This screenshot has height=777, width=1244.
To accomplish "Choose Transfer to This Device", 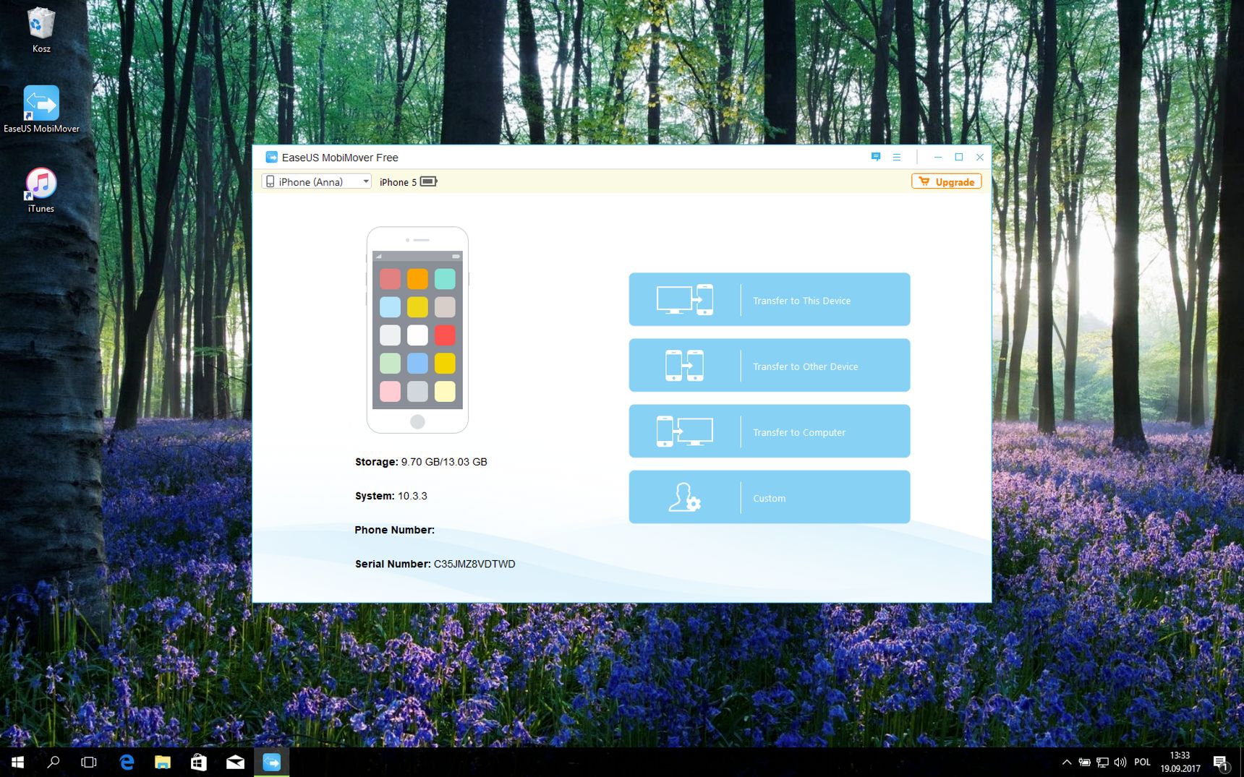I will tap(770, 299).
